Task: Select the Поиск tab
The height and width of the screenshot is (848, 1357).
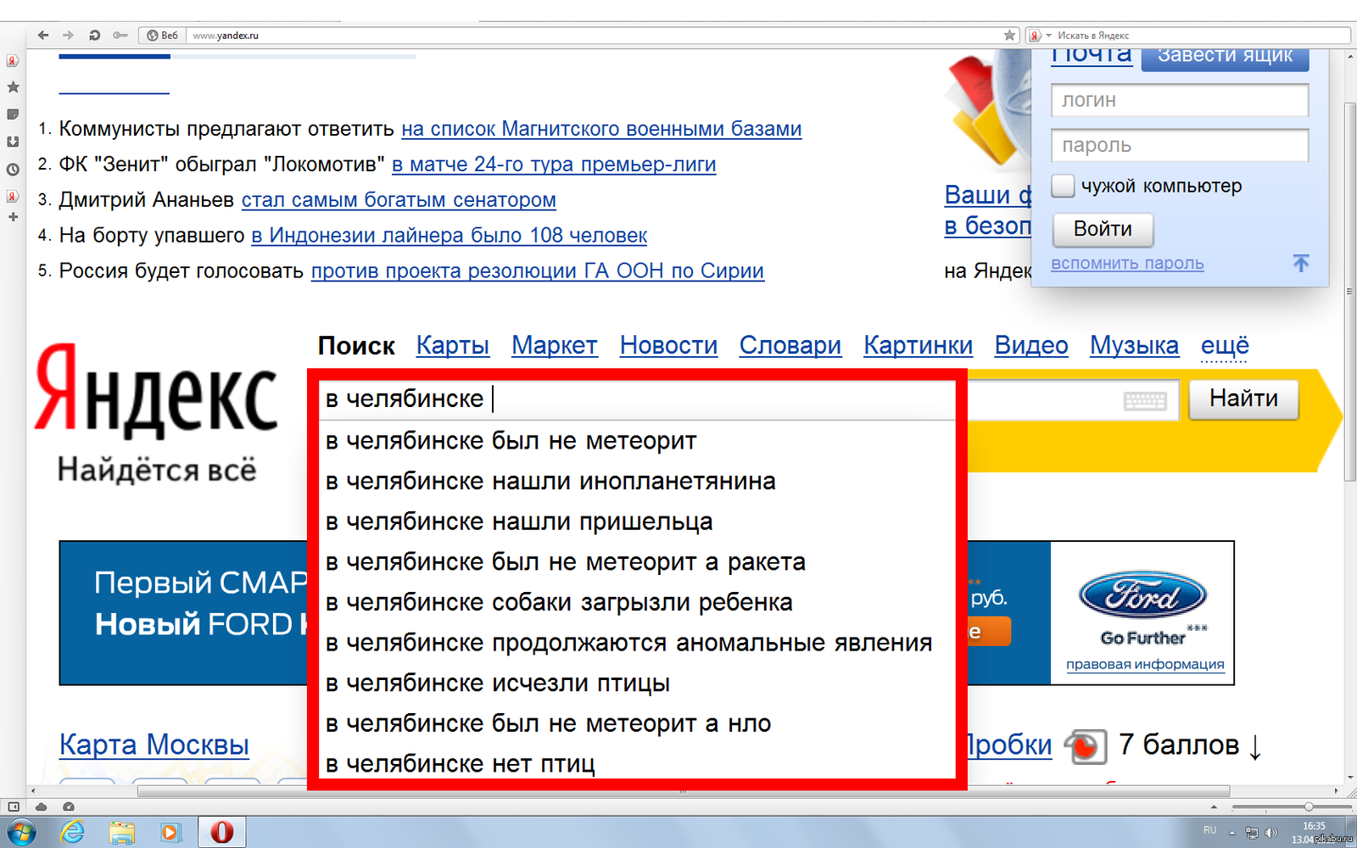Action: tap(356, 346)
